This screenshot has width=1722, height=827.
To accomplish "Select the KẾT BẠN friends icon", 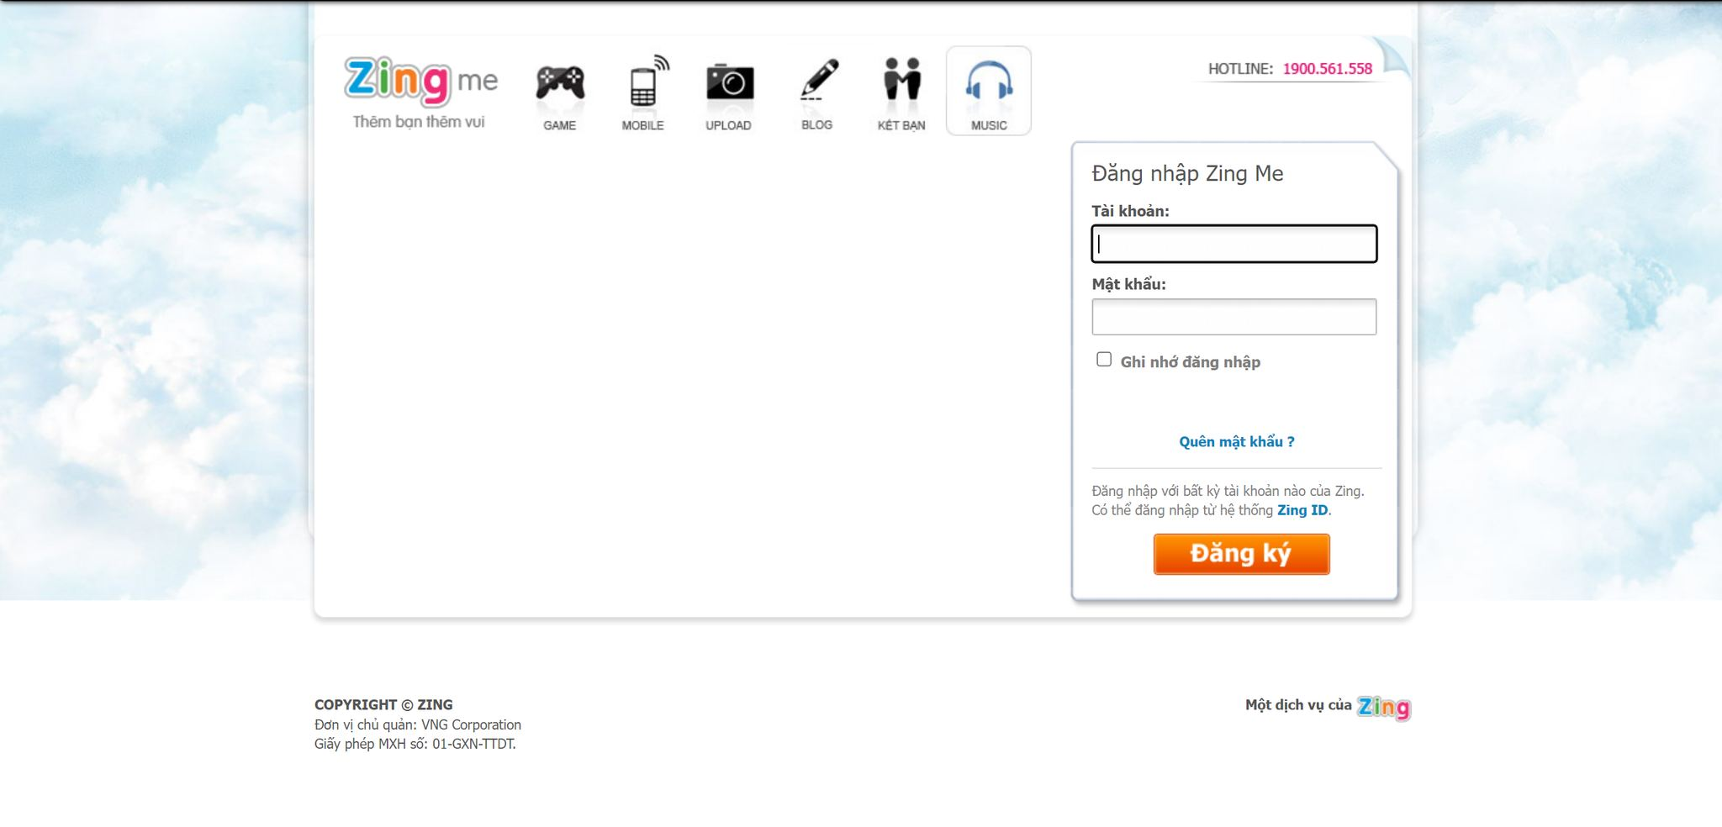I will [x=901, y=82].
